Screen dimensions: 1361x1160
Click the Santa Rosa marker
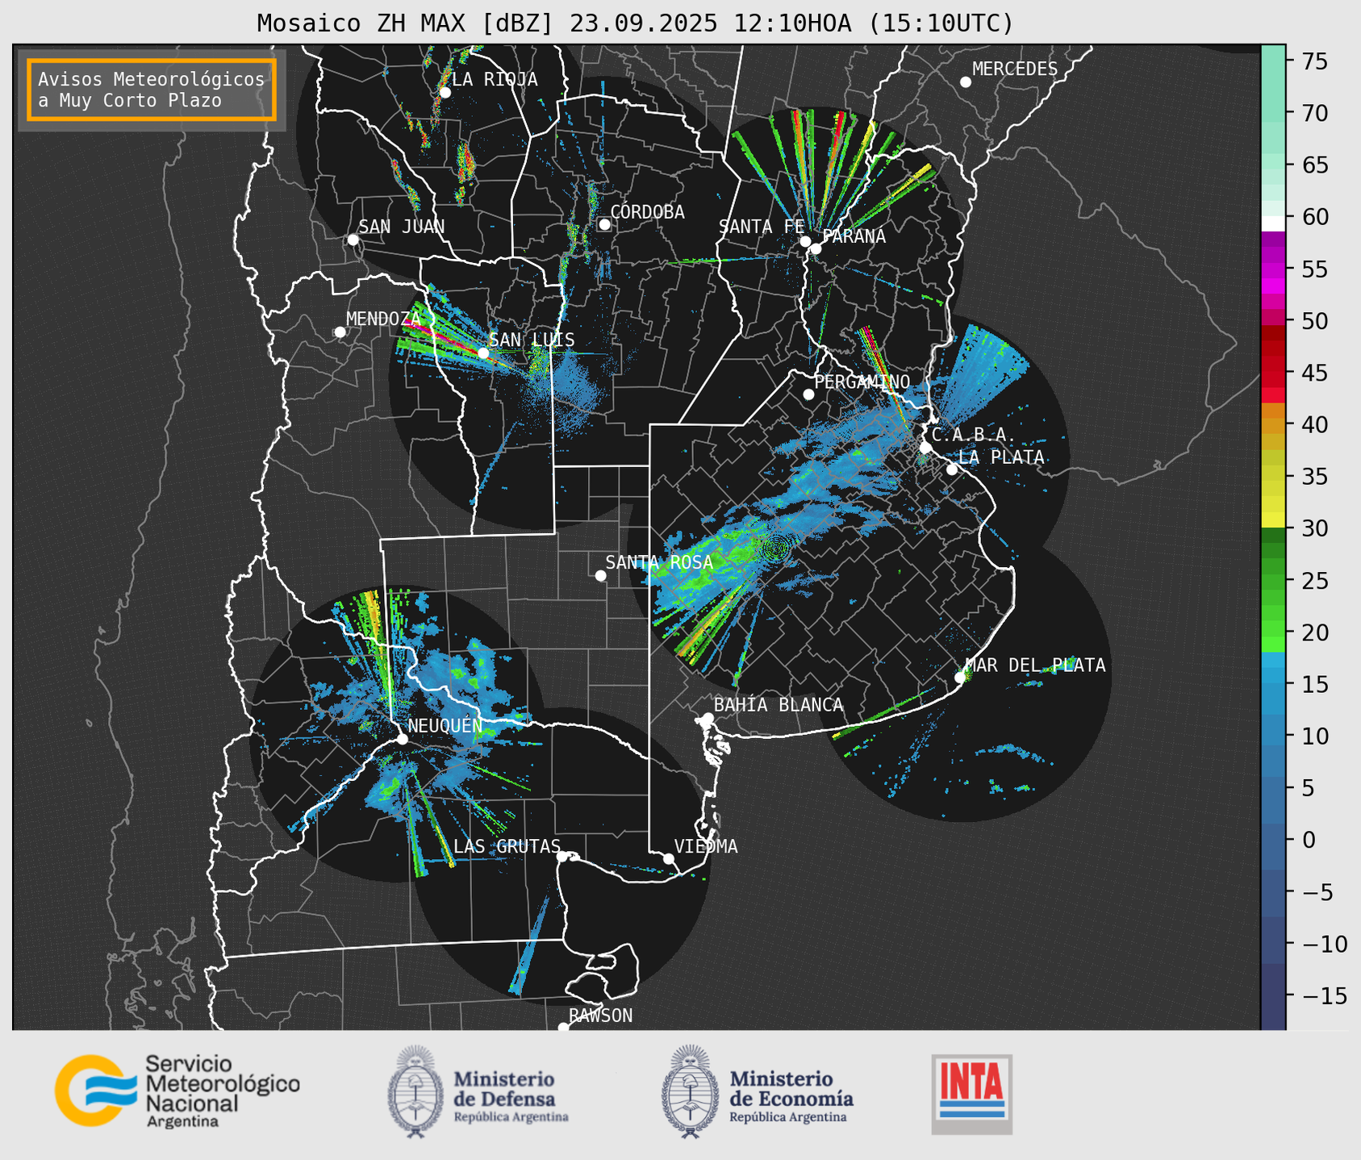(x=600, y=575)
